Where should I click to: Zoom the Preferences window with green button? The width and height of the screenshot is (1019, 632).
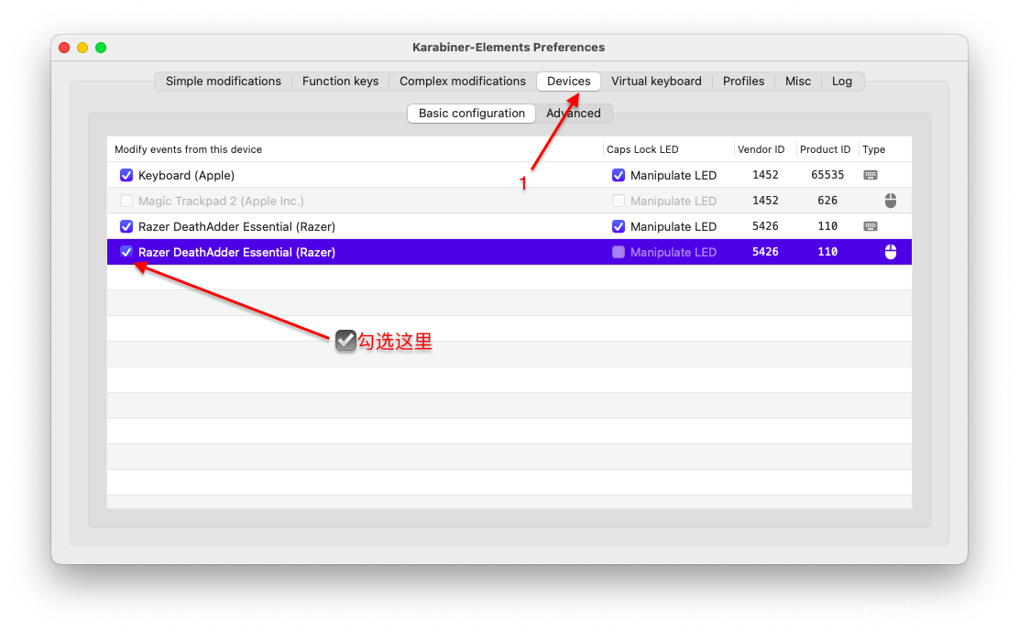[x=101, y=48]
